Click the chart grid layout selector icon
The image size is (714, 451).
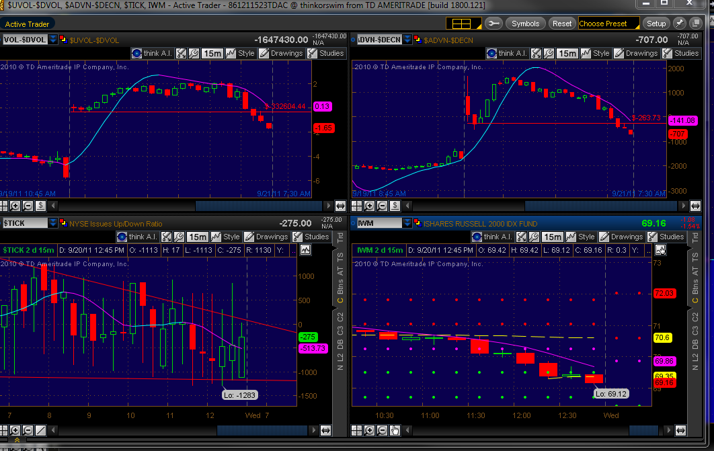click(x=461, y=24)
